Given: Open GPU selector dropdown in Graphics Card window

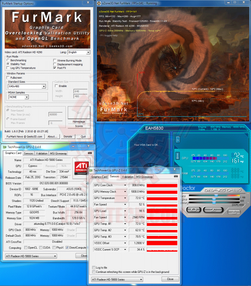Looking at the screenshot, I should tap(31, 256).
